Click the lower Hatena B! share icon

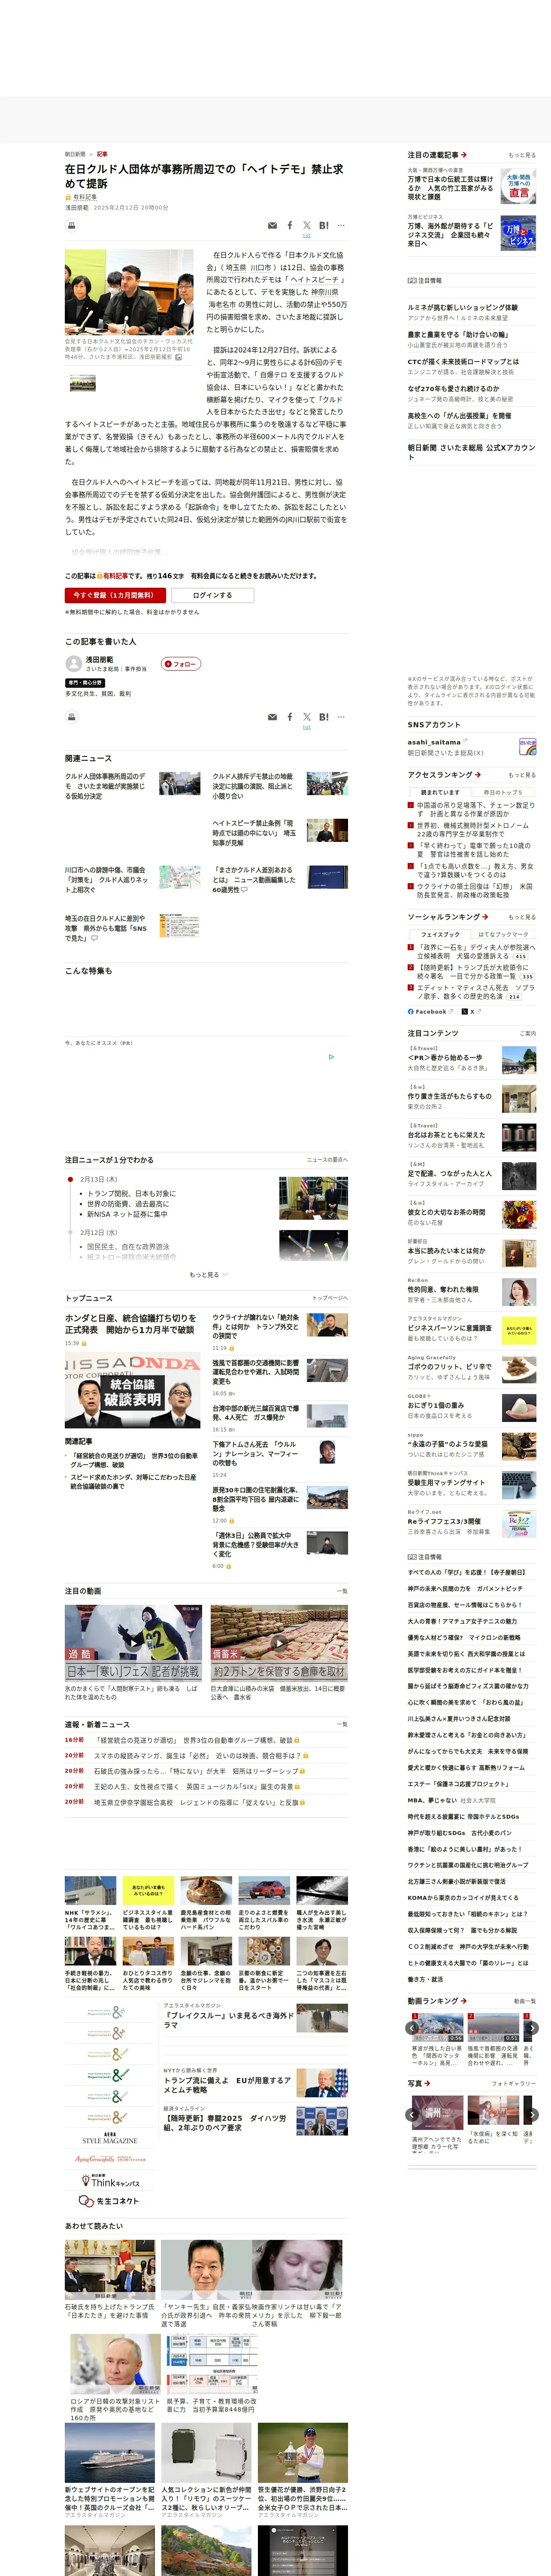coord(324,717)
